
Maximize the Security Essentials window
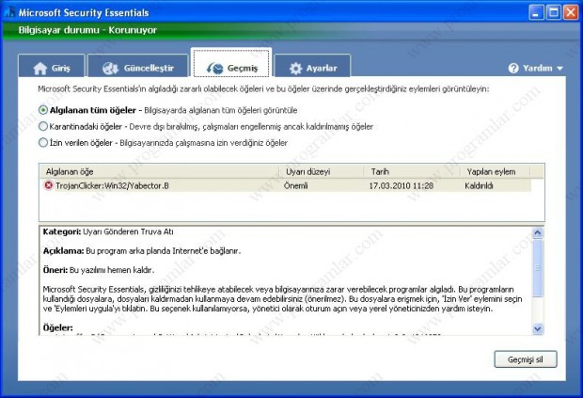click(x=553, y=13)
